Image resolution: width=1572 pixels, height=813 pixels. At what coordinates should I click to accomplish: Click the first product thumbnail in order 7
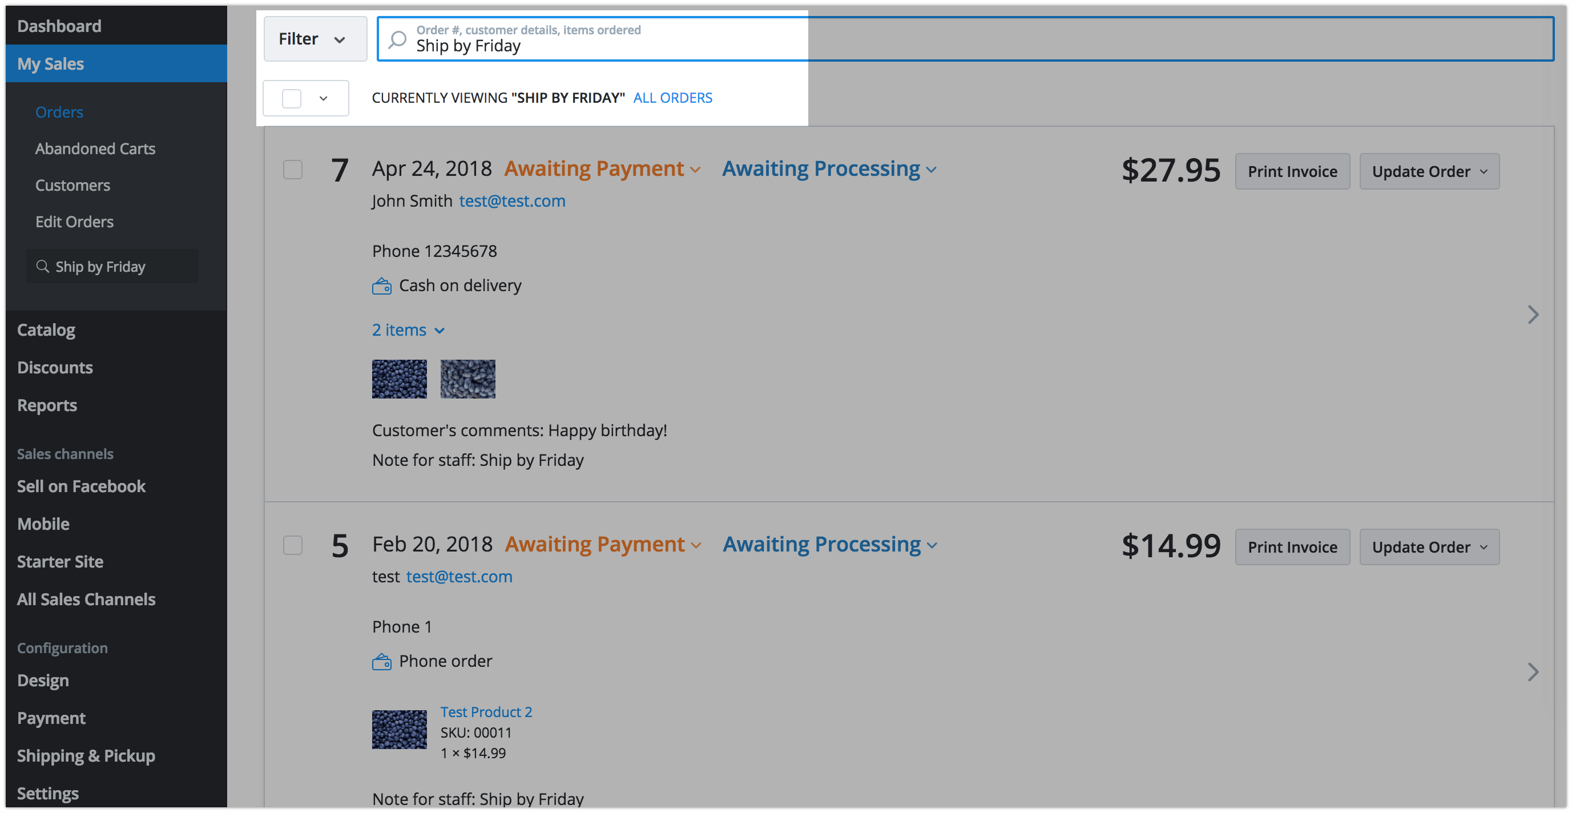[400, 379]
